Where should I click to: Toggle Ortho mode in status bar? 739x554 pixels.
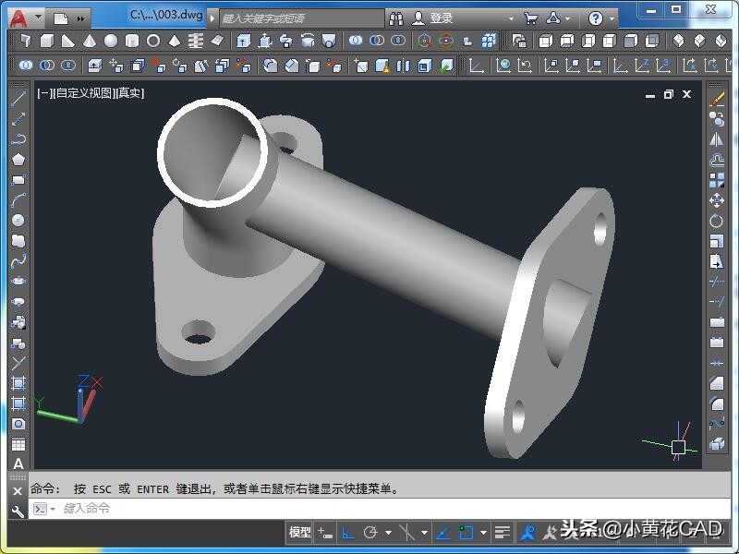(348, 533)
